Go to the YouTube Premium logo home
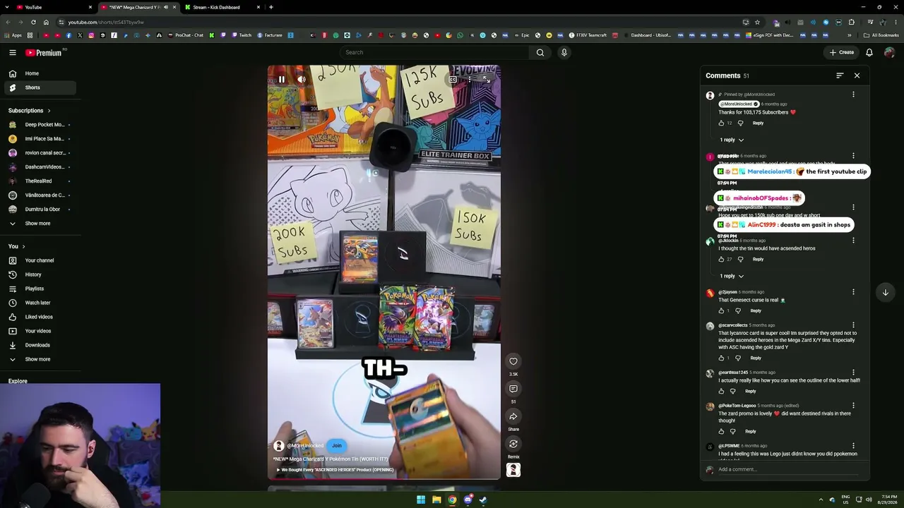 [x=45, y=53]
